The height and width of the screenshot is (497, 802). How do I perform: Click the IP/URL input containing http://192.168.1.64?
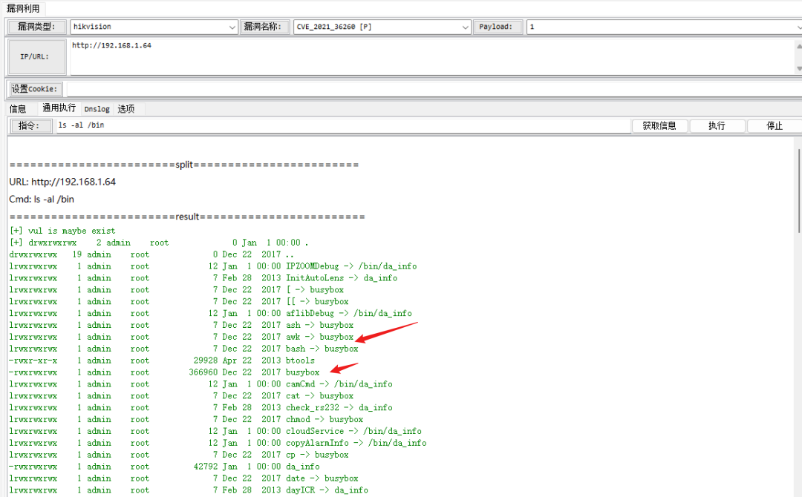[432, 56]
